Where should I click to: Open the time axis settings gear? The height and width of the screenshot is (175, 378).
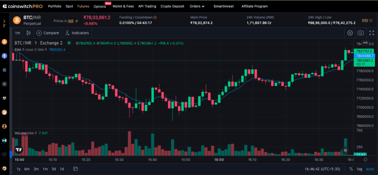pos(365,159)
